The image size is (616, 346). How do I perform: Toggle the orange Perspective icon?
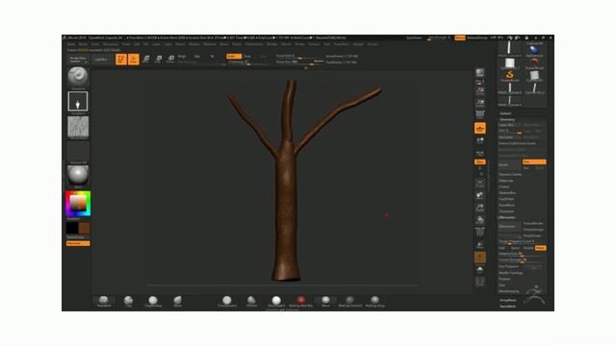tap(480, 128)
